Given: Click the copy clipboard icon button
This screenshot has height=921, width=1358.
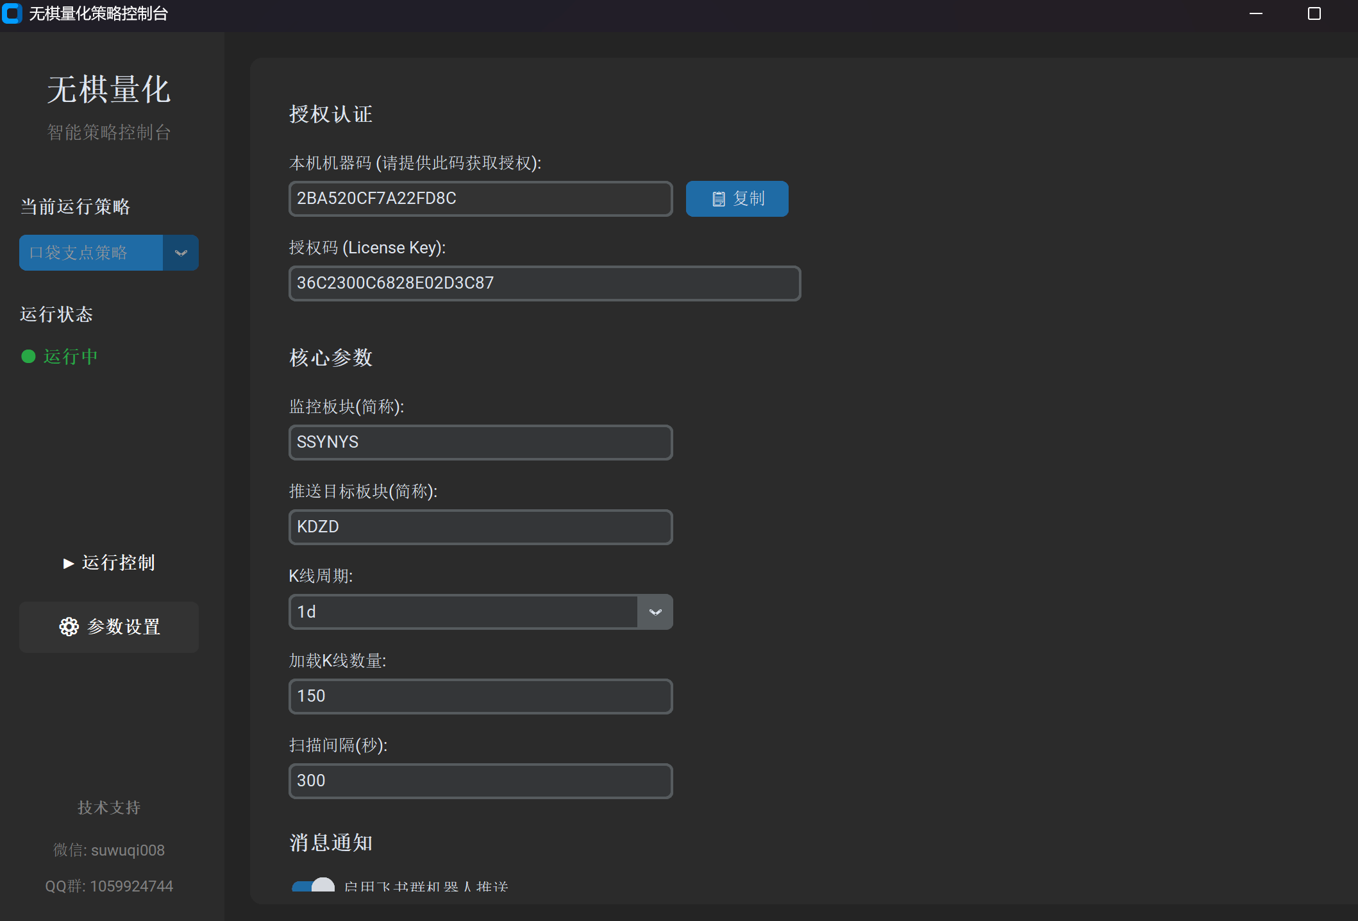Looking at the screenshot, I should [x=719, y=199].
